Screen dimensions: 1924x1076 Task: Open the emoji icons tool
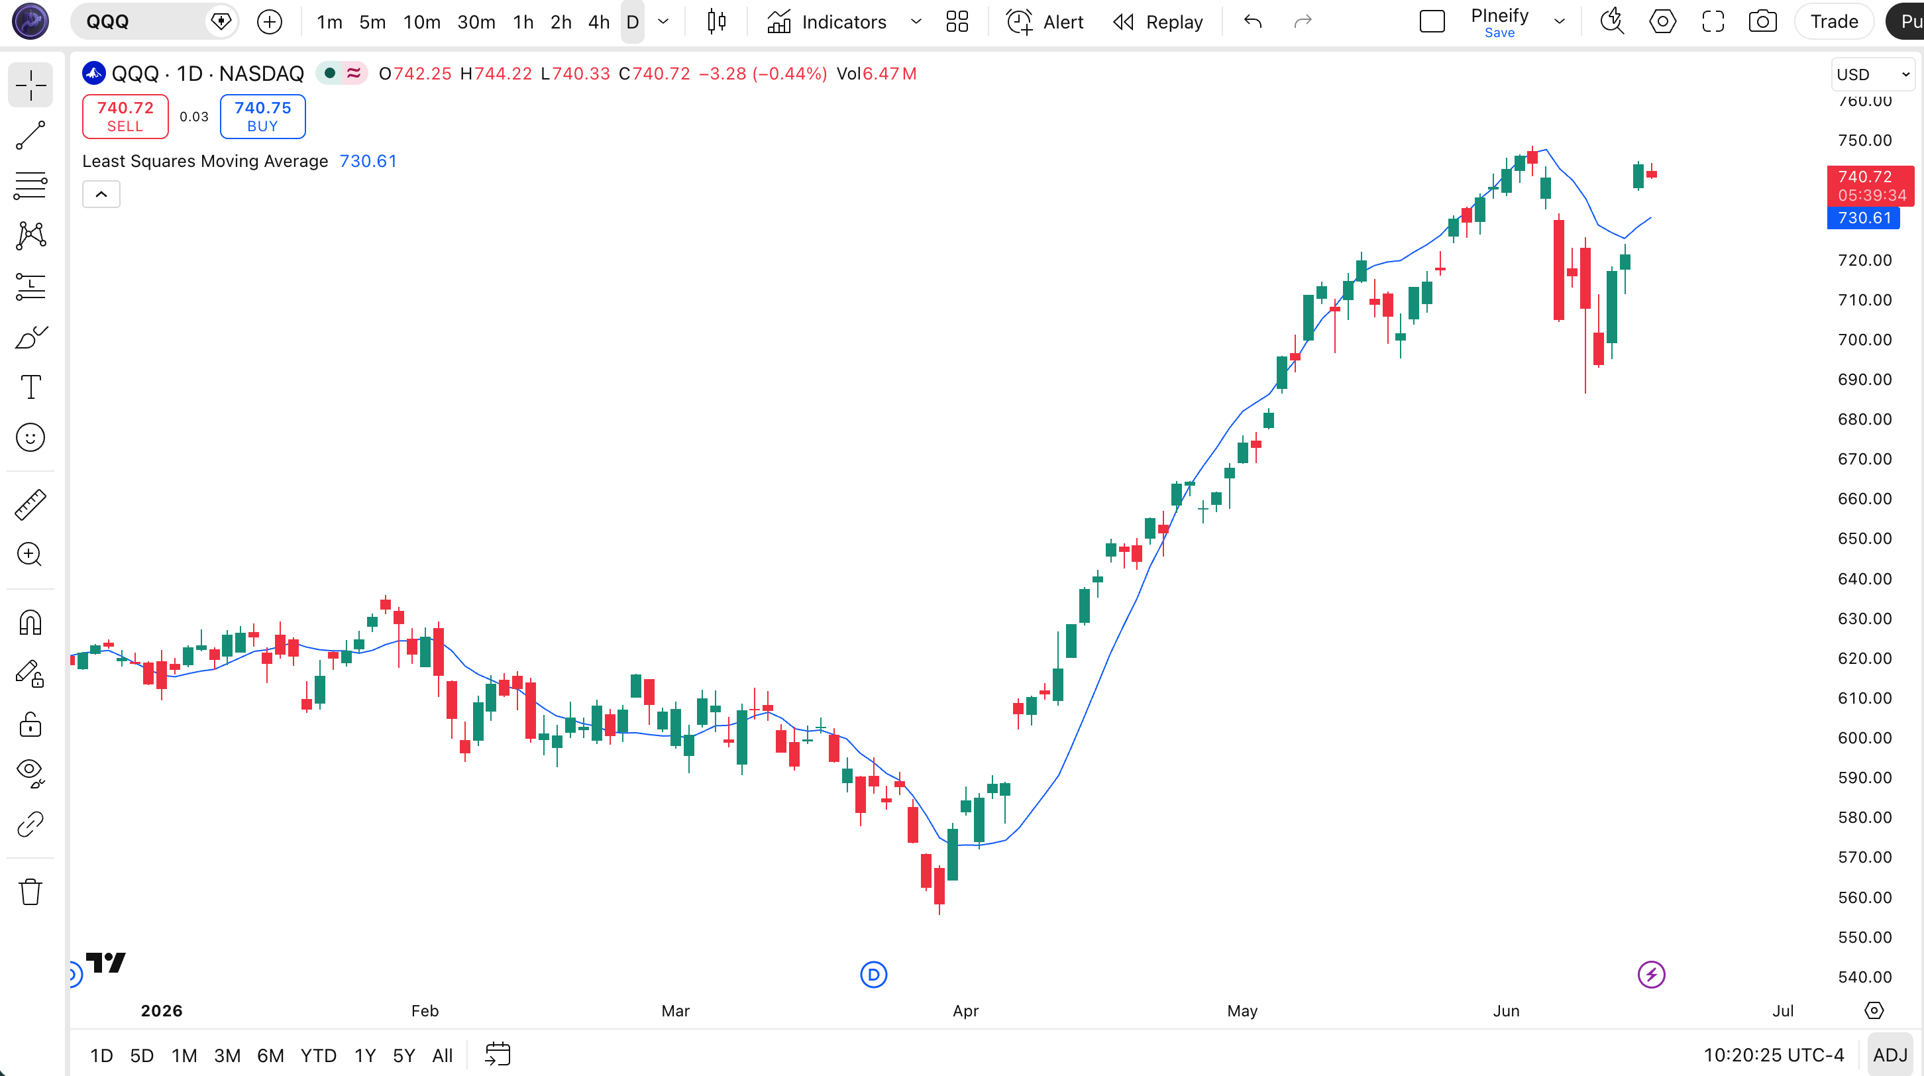click(x=30, y=437)
